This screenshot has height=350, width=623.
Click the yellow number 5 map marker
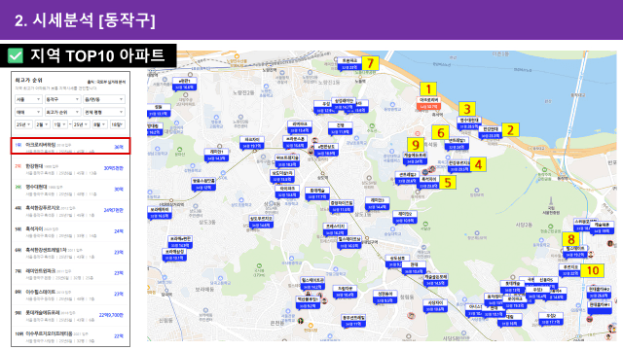tap(448, 183)
